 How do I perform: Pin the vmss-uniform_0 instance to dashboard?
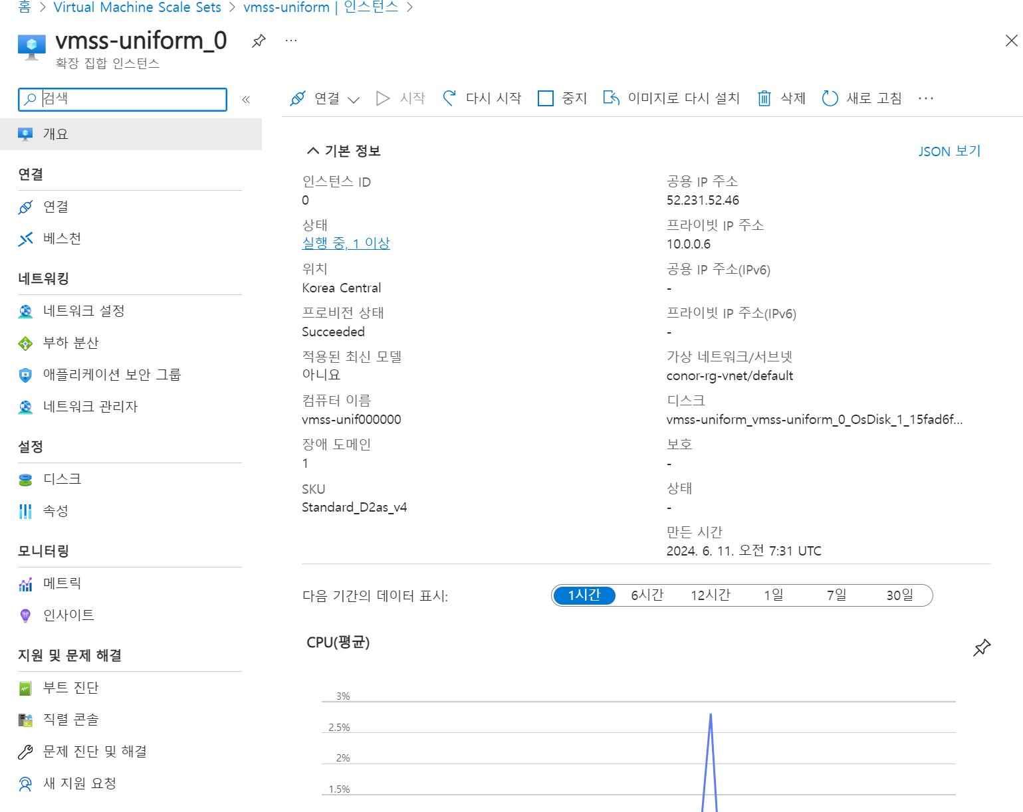(x=259, y=41)
